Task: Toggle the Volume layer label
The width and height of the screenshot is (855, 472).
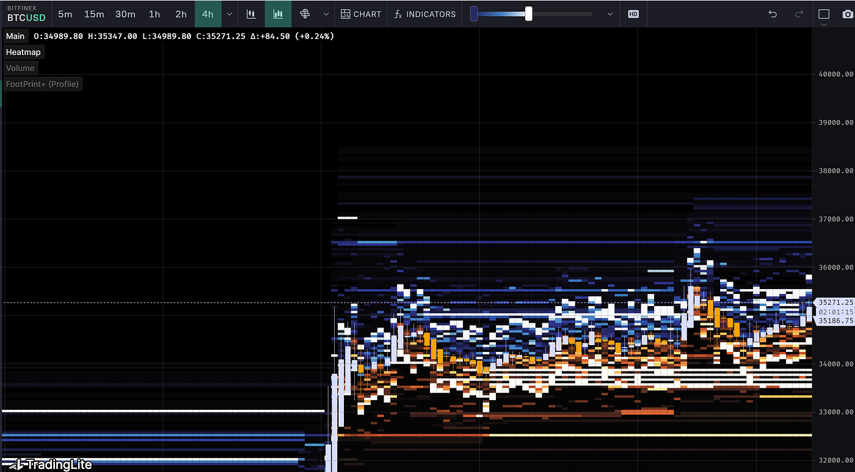Action: coord(20,68)
